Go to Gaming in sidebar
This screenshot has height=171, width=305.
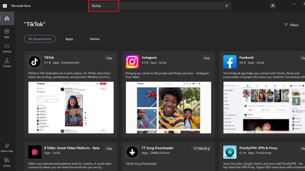point(7,48)
